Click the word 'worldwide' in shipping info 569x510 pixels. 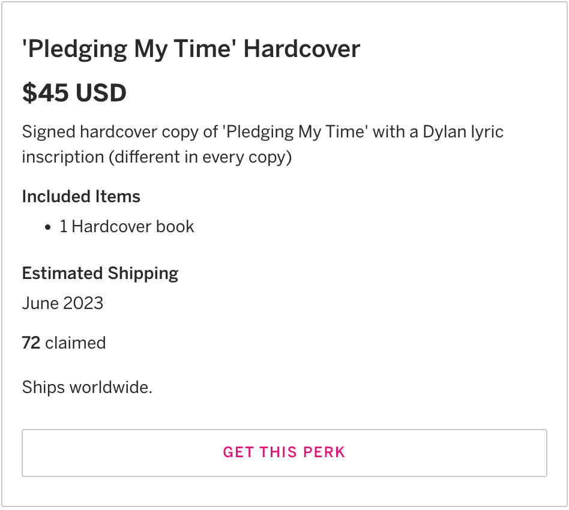110,387
